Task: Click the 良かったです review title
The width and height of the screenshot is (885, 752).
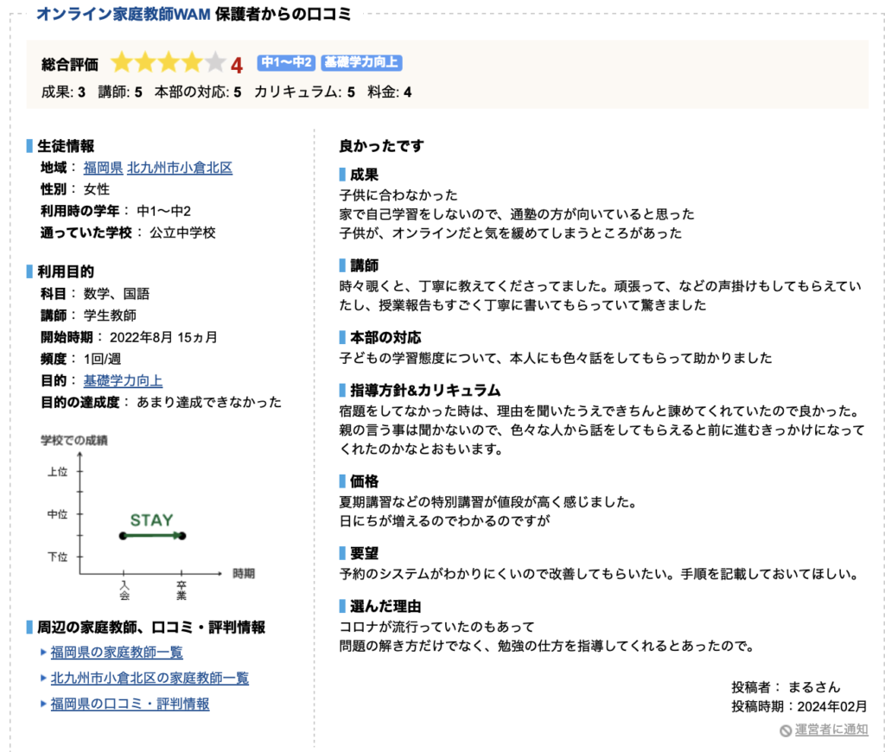Action: click(x=381, y=146)
